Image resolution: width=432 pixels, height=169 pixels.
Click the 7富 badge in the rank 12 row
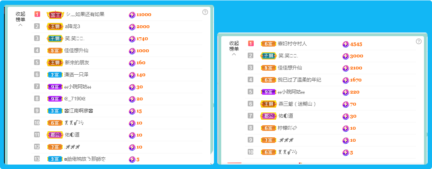pos(55,147)
